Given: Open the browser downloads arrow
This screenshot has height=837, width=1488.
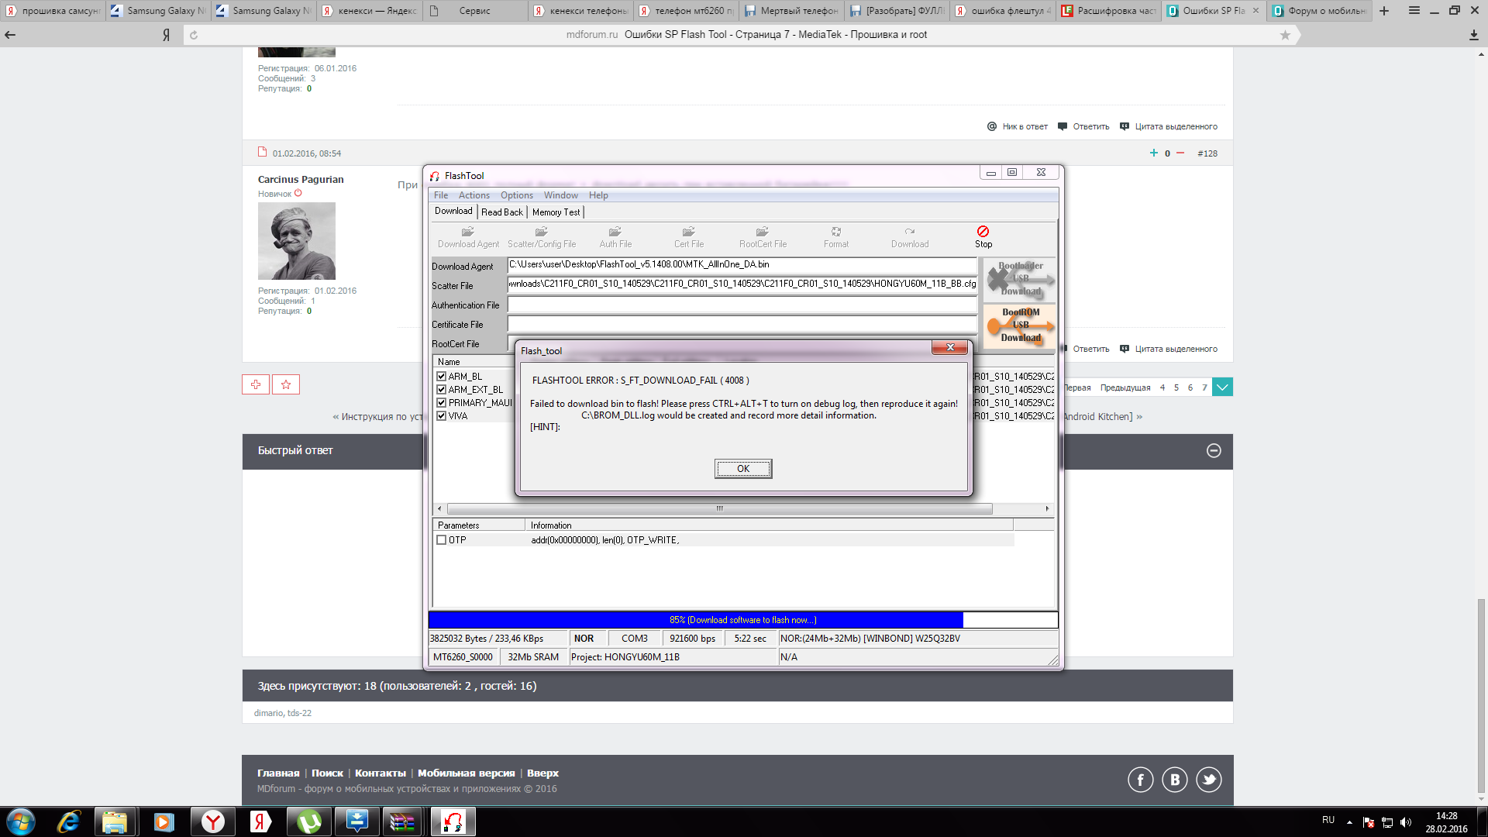Looking at the screenshot, I should 1473,35.
